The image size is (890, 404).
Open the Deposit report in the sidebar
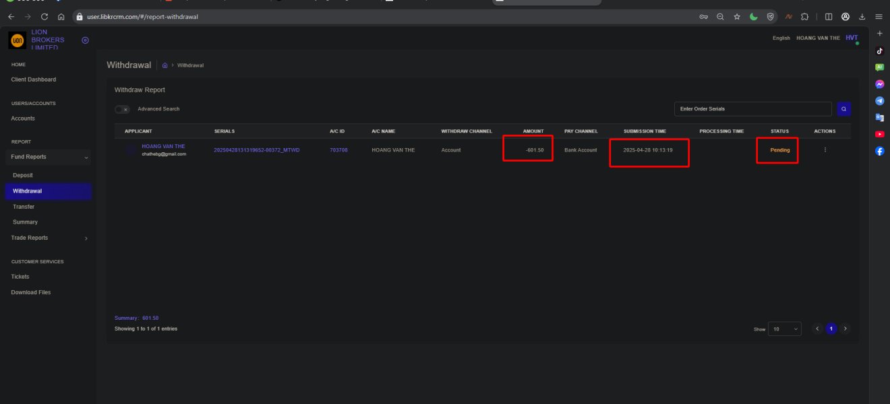23,175
